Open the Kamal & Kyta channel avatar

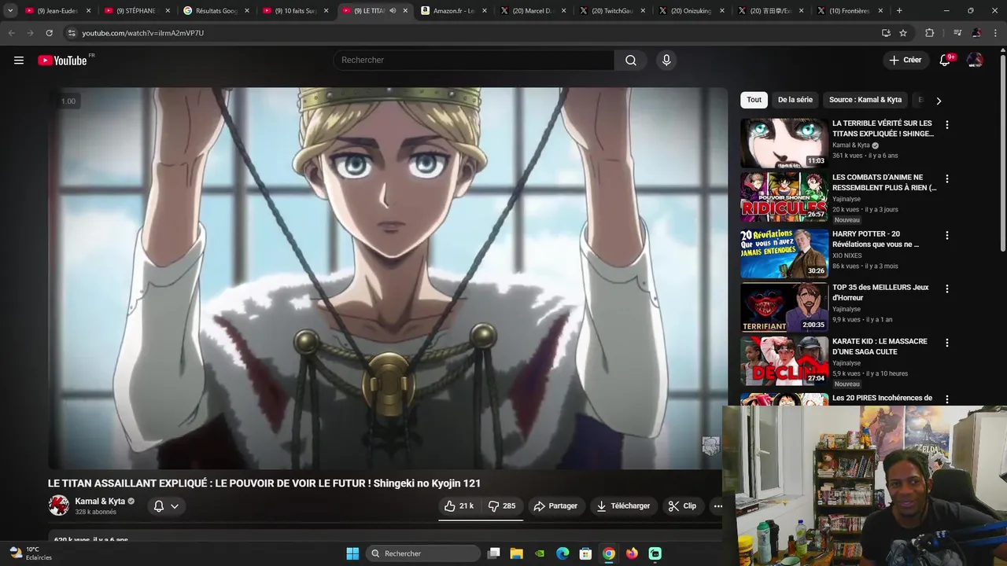pyautogui.click(x=58, y=505)
